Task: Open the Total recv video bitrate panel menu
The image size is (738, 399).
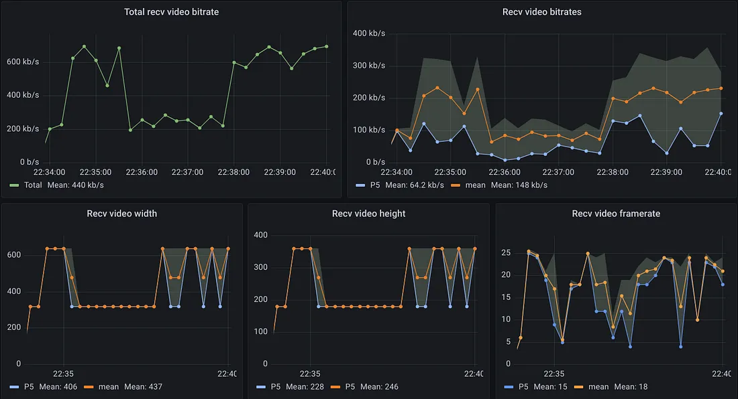Action: pos(171,11)
